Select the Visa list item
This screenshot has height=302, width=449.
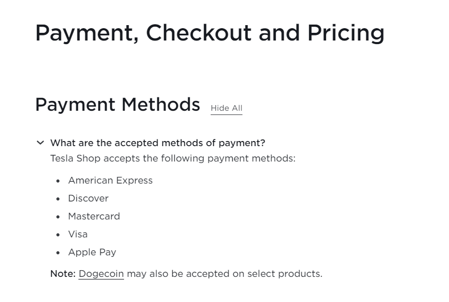tap(78, 234)
